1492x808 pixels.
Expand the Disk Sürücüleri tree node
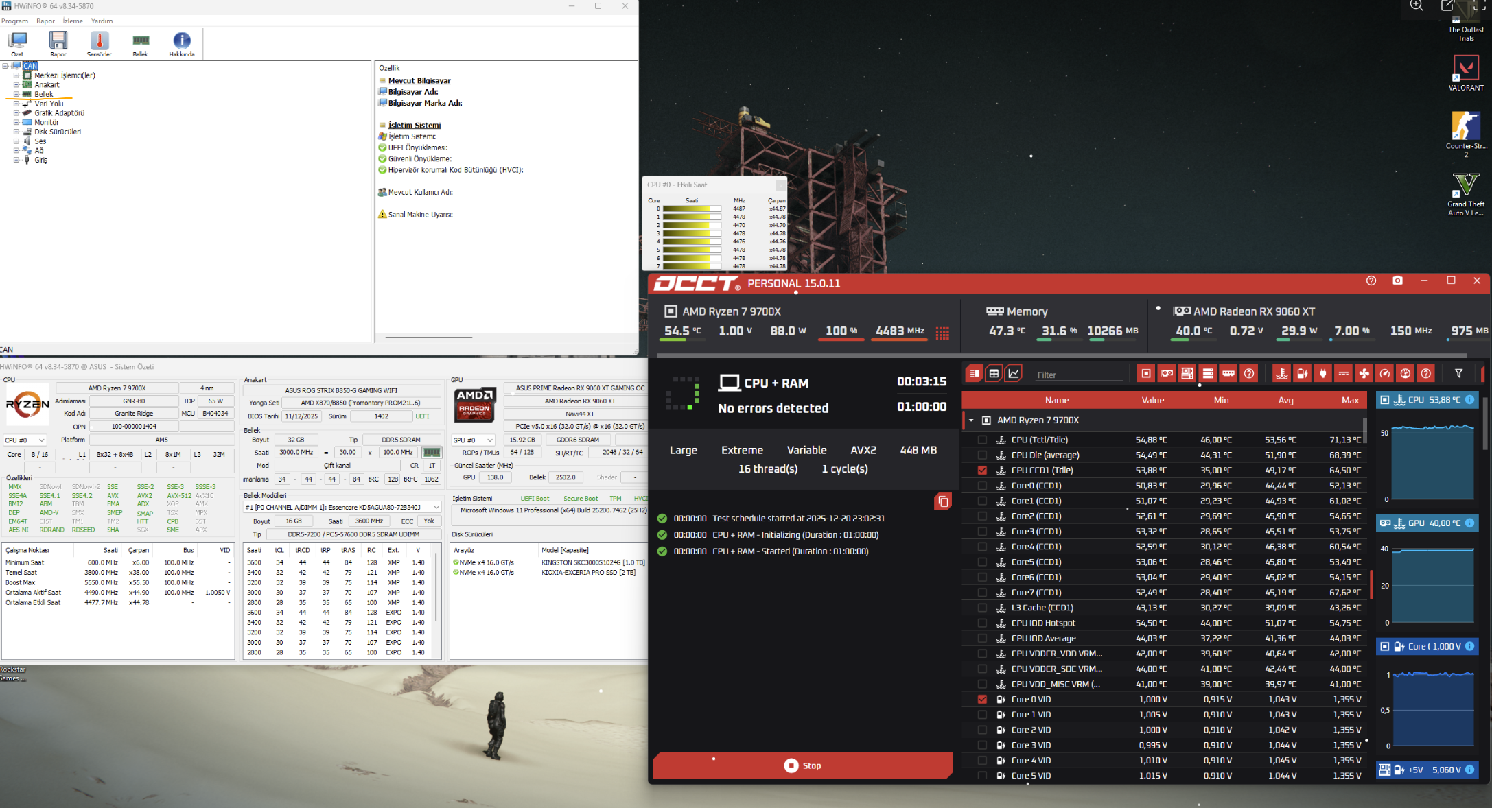point(16,132)
